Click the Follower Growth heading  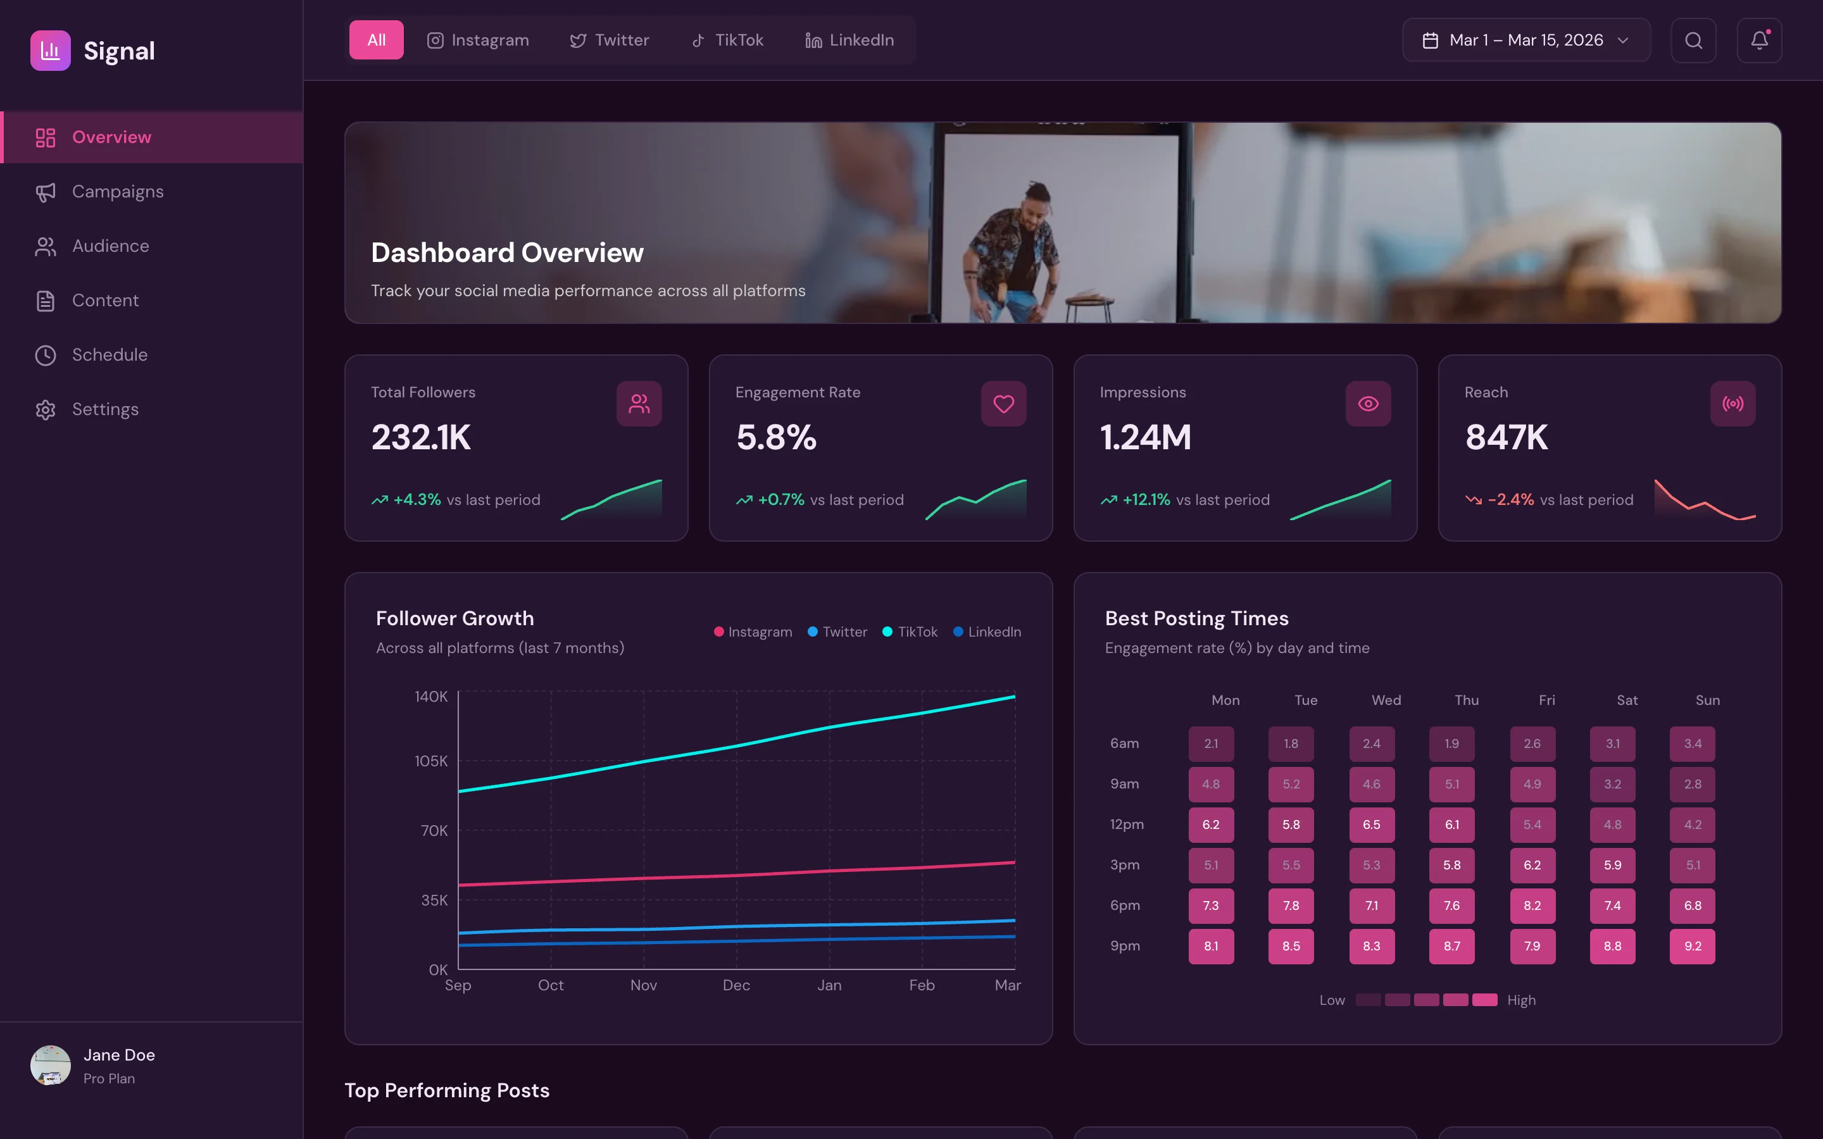(455, 618)
